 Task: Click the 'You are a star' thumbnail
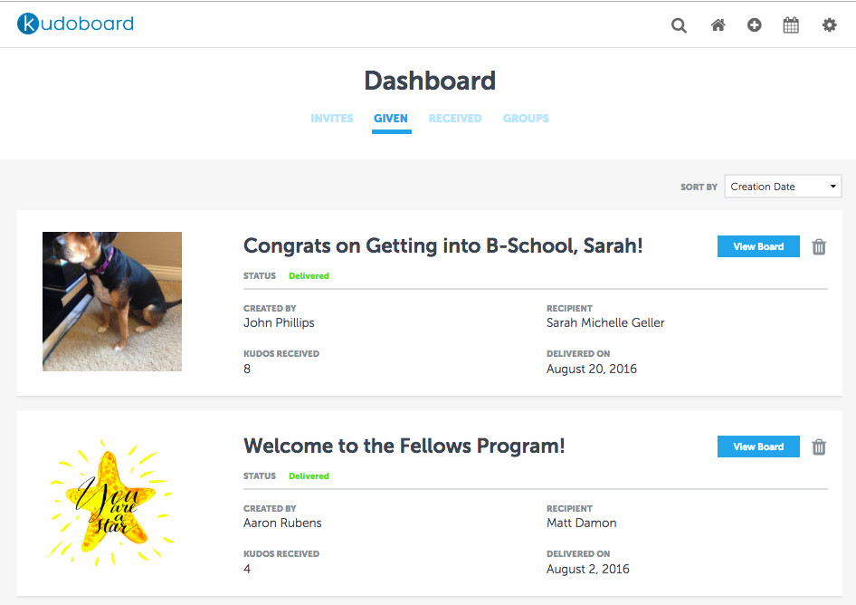click(112, 502)
